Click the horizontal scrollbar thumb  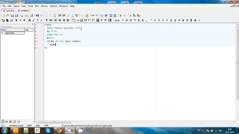click(x=54, y=122)
